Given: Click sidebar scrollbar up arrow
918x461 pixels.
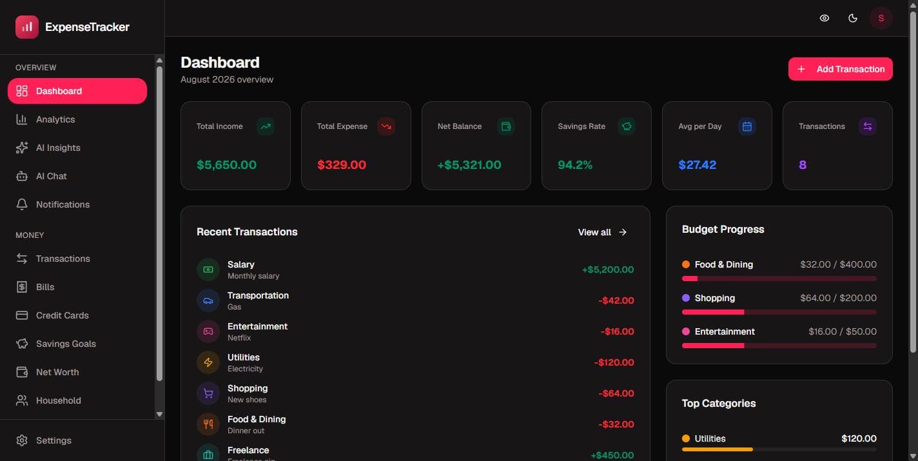Looking at the screenshot, I should pyautogui.click(x=160, y=61).
